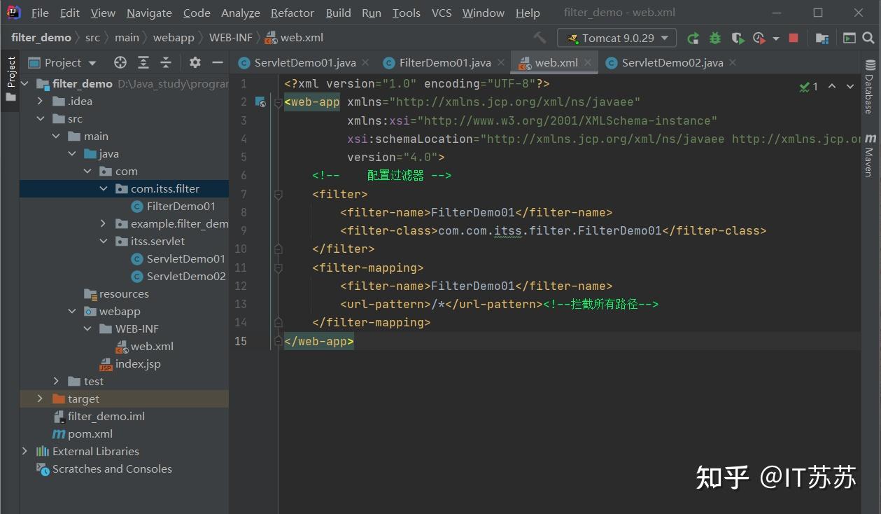Open the Navigate menu
This screenshot has height=514, width=881.
[149, 13]
